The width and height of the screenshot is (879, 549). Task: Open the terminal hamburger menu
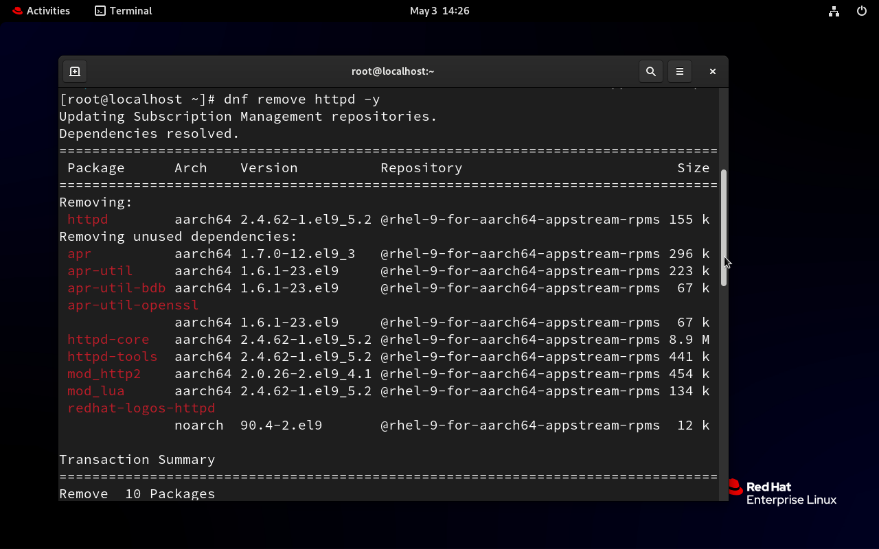point(679,71)
